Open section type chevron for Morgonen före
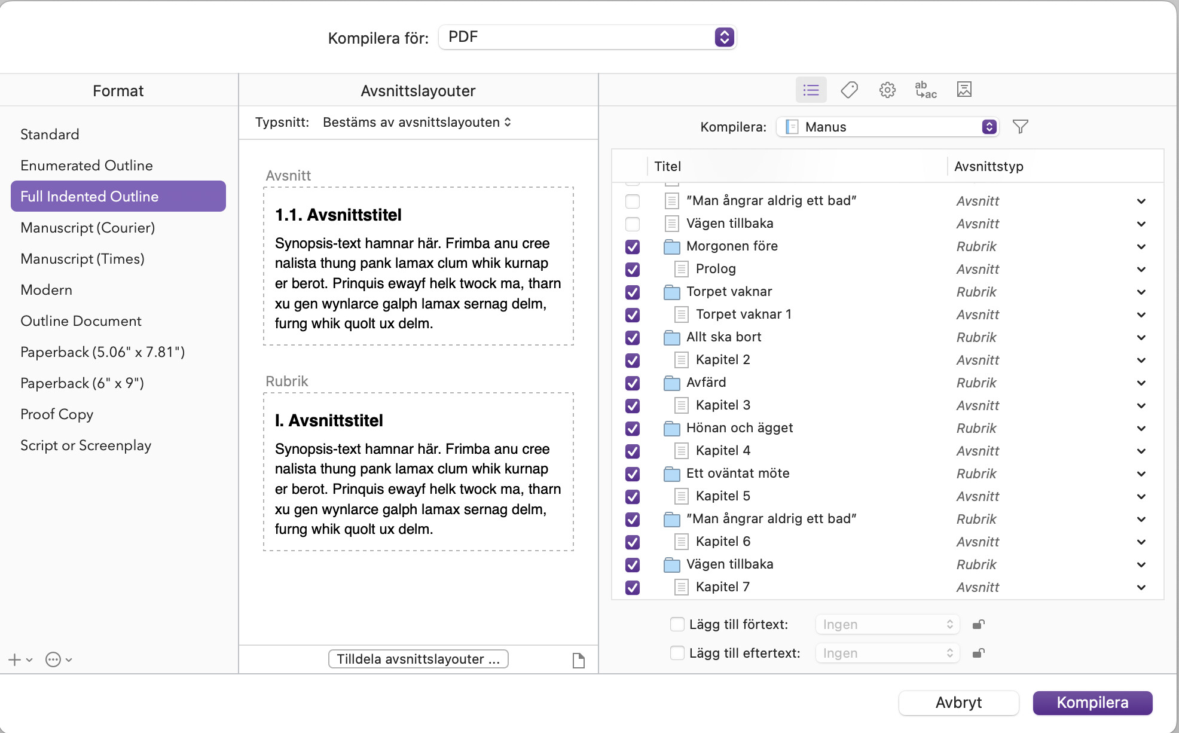 pyautogui.click(x=1141, y=246)
